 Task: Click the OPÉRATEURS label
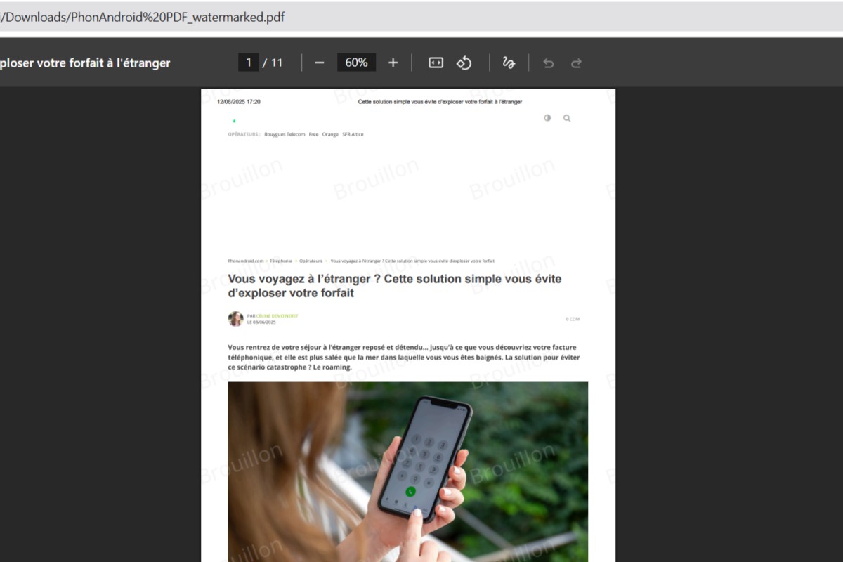[x=244, y=134]
